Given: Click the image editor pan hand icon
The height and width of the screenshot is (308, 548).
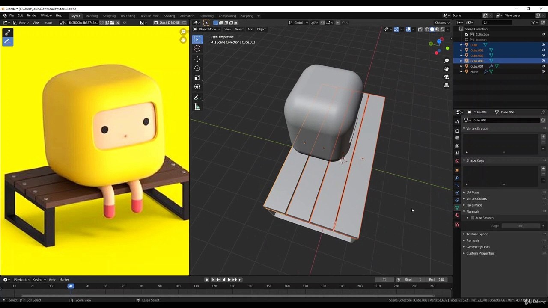Looking at the screenshot, I should point(183,40).
